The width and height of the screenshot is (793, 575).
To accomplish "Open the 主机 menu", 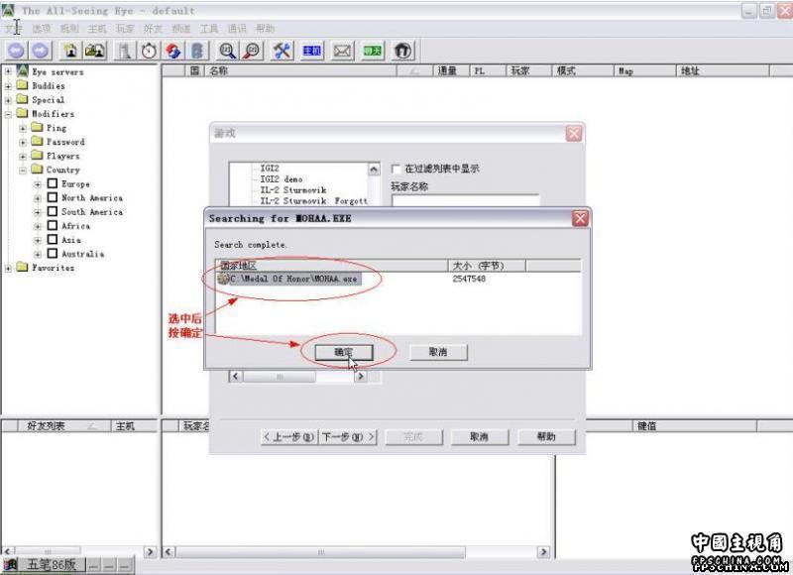I will click(97, 29).
